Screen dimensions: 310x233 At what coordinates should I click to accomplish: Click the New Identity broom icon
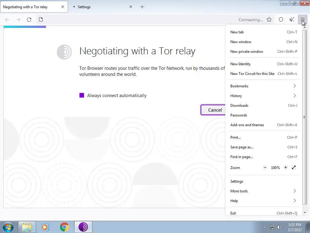[x=292, y=19]
